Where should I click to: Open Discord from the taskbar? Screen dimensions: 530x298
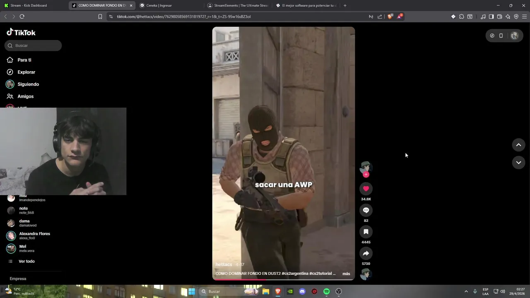point(302,291)
